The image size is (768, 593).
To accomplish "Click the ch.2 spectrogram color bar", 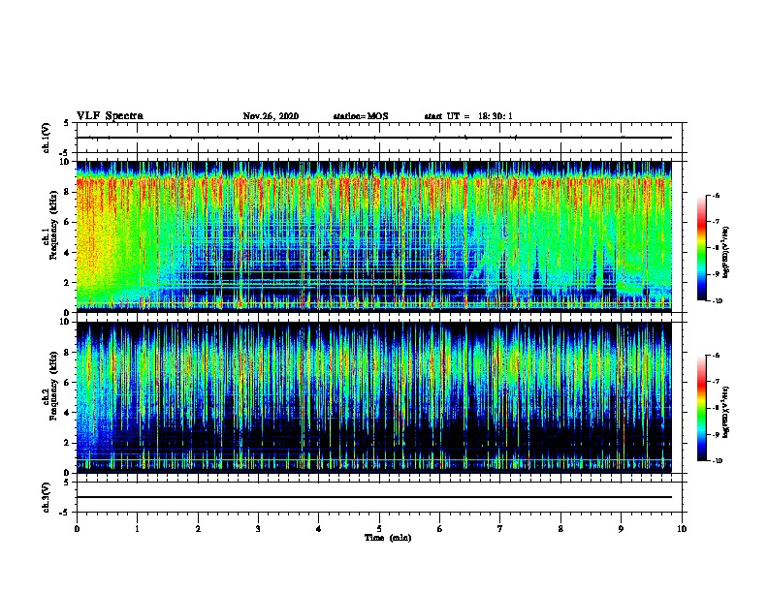I will (701, 408).
